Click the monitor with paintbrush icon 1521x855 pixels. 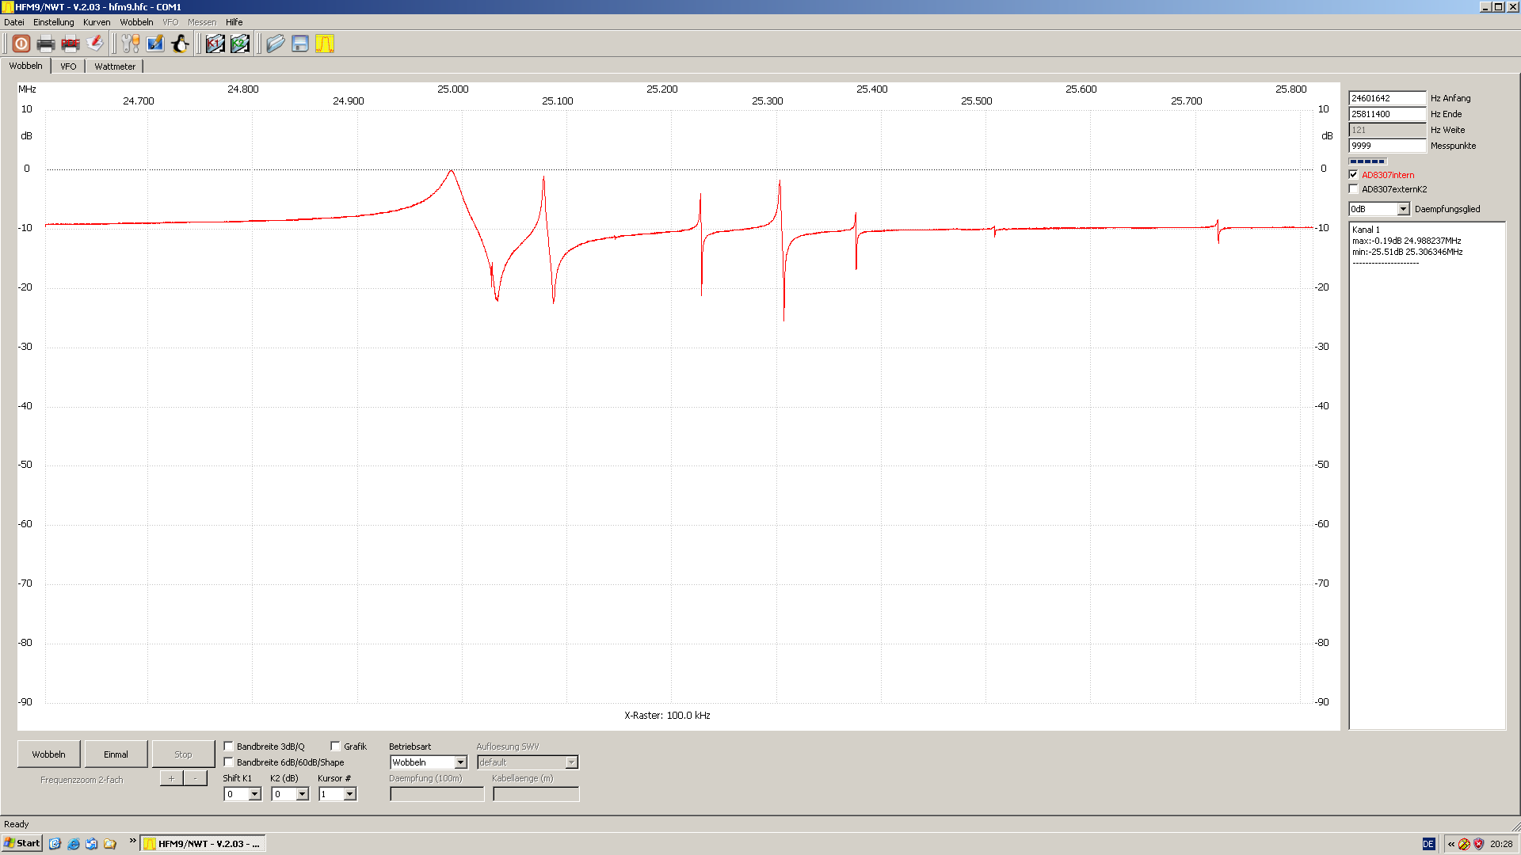click(x=155, y=44)
